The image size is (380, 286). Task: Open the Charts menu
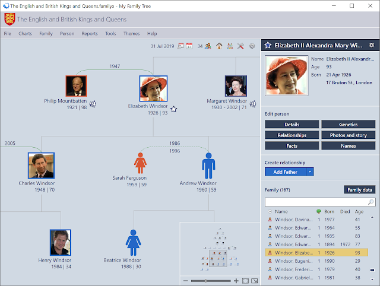25,33
